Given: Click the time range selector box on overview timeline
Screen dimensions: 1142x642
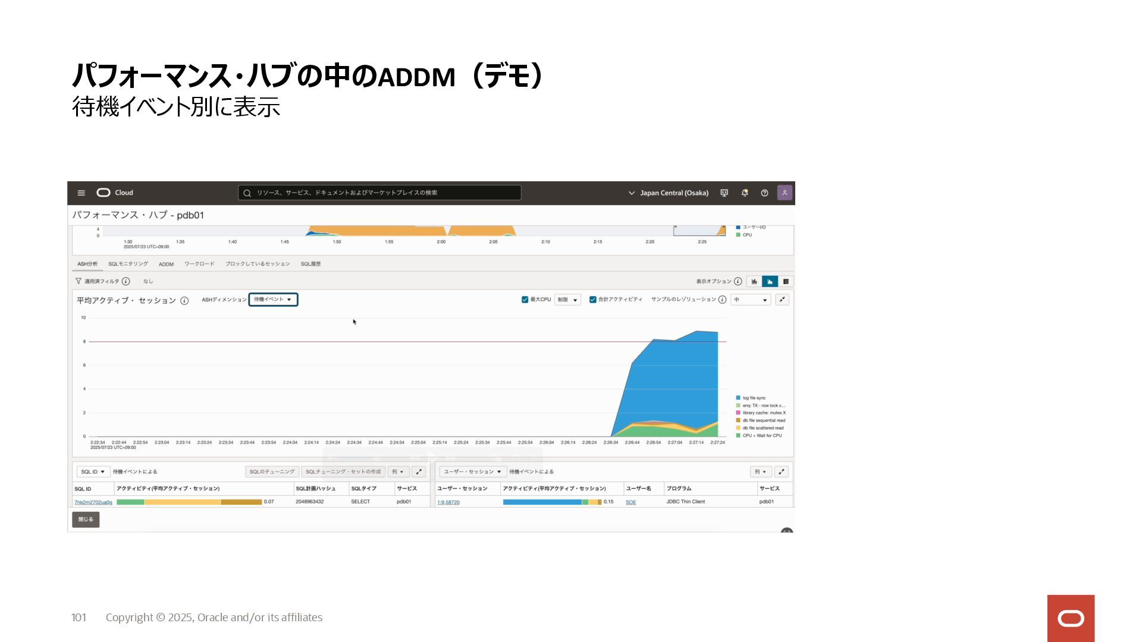Looking at the screenshot, I should click(x=699, y=231).
